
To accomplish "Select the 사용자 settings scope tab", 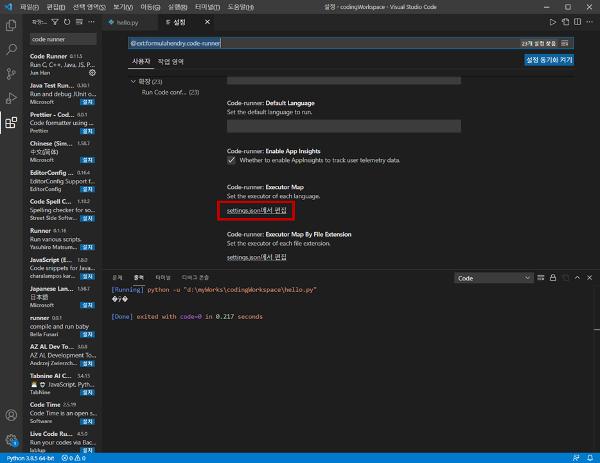I will click(x=141, y=62).
